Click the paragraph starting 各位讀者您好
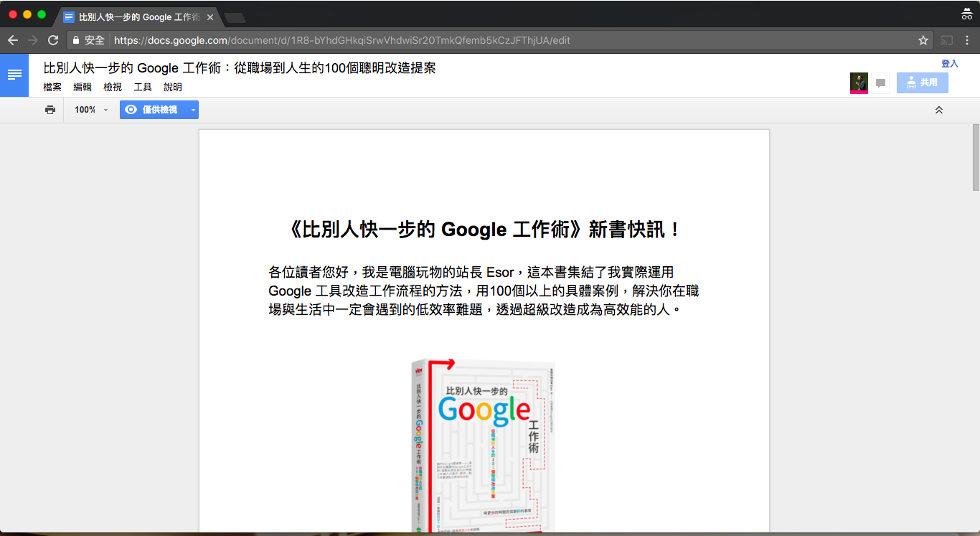This screenshot has width=980, height=536. 484,291
